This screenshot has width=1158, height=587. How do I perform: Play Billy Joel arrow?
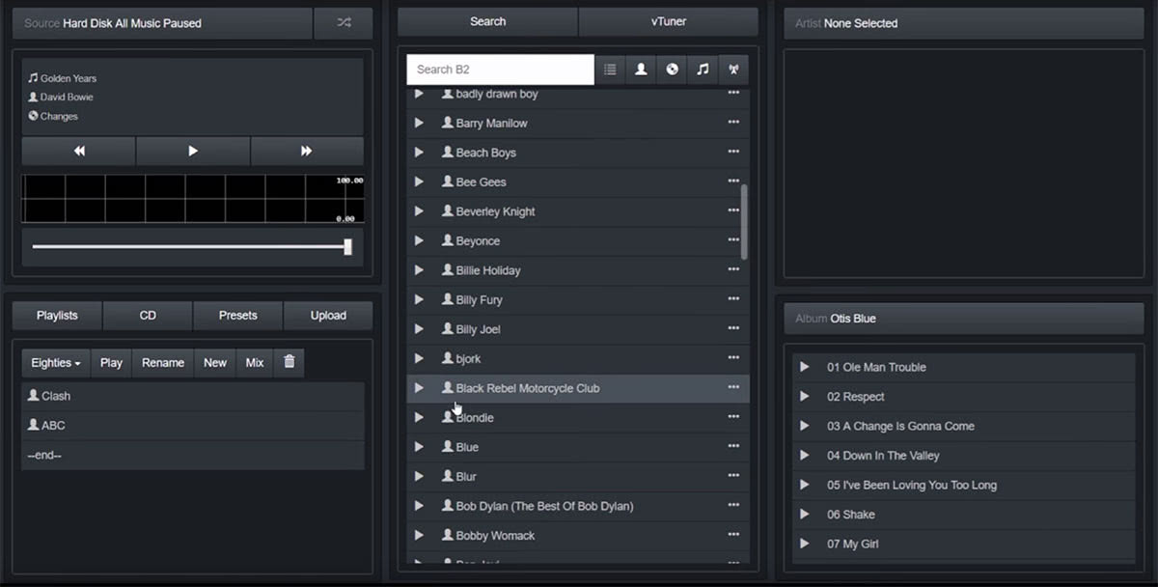[x=419, y=329]
